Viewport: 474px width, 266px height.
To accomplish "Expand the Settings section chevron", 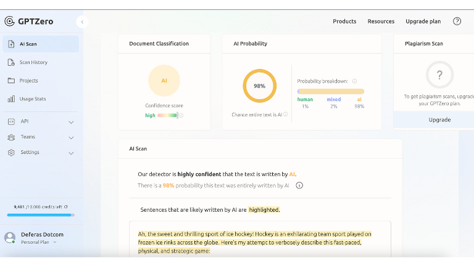I will (71, 153).
